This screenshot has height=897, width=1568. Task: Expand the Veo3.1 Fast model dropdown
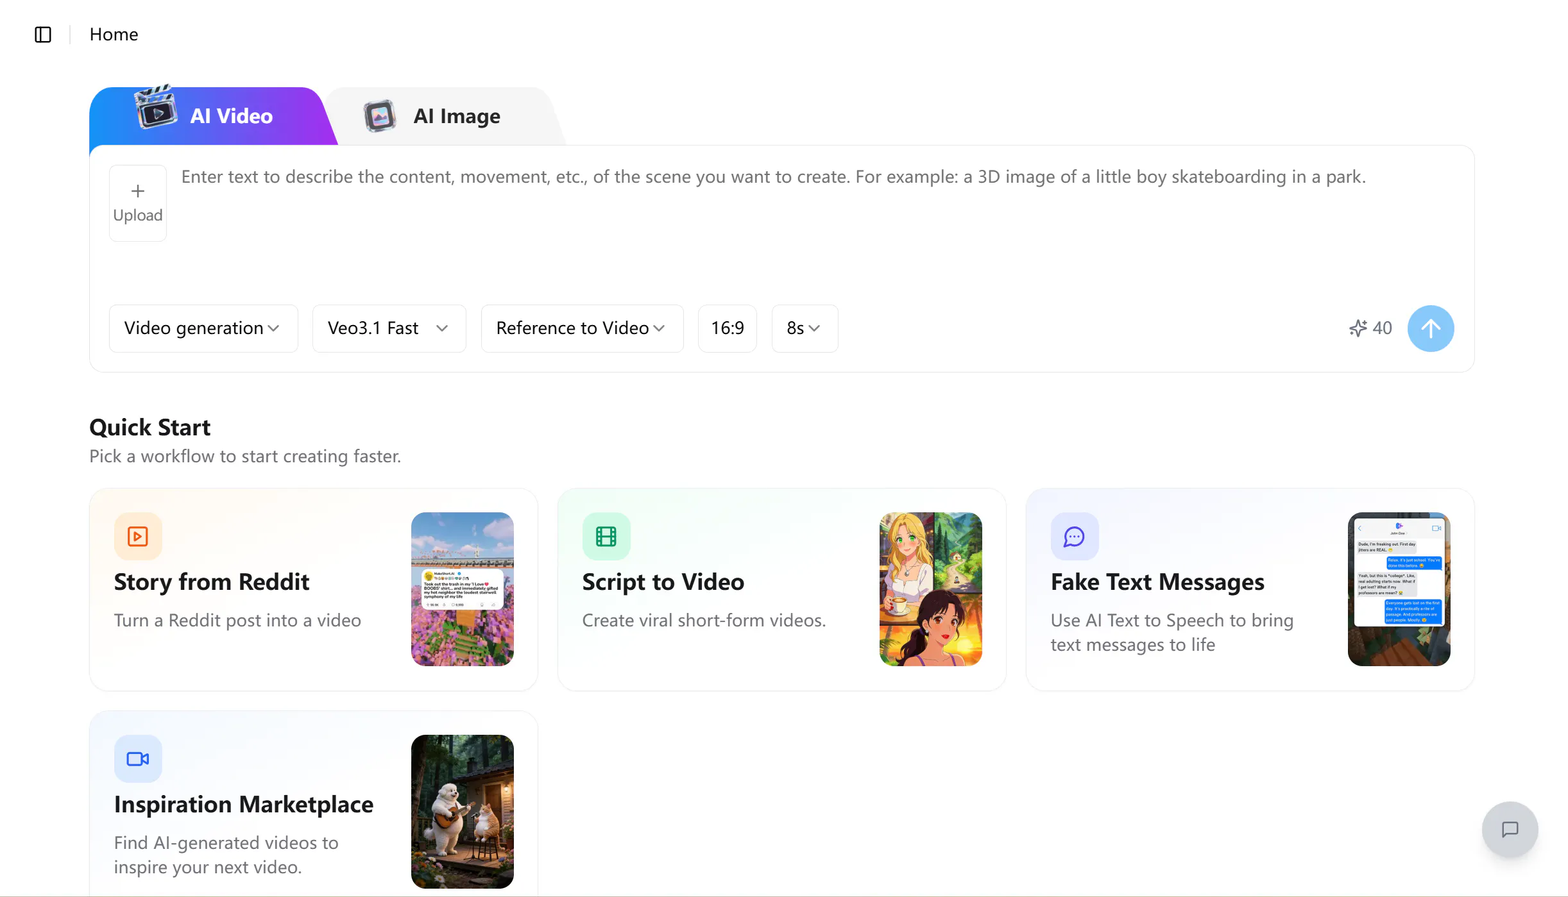tap(389, 328)
